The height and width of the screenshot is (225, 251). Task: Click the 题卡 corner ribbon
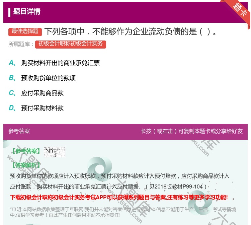[240, 10]
